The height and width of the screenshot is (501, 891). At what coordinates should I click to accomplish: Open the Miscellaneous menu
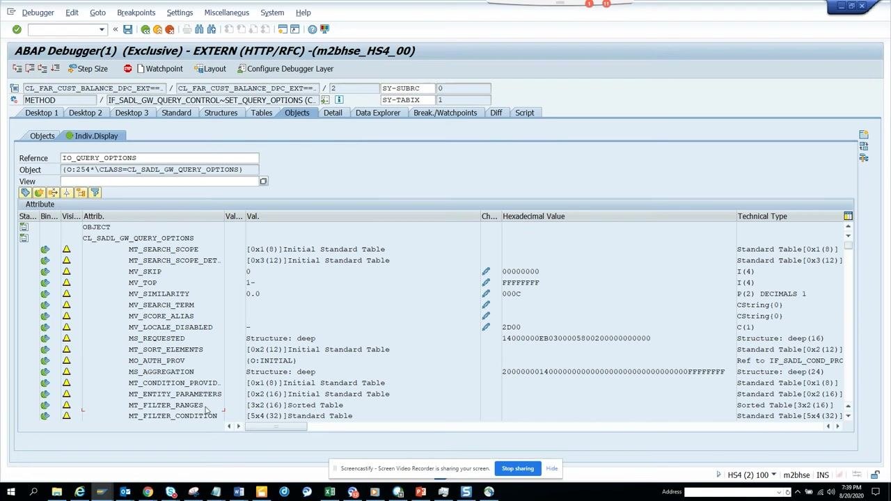coord(227,13)
